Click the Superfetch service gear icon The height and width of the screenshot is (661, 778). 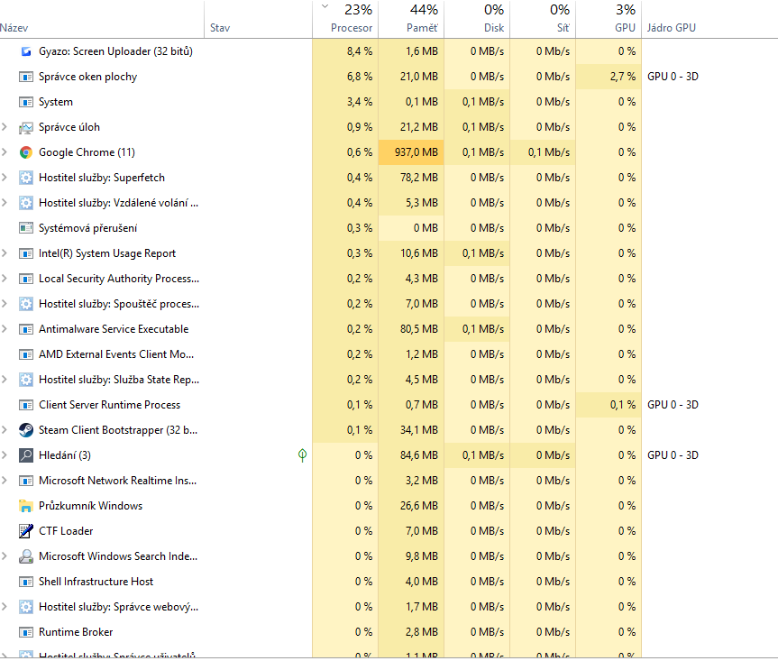tap(26, 178)
